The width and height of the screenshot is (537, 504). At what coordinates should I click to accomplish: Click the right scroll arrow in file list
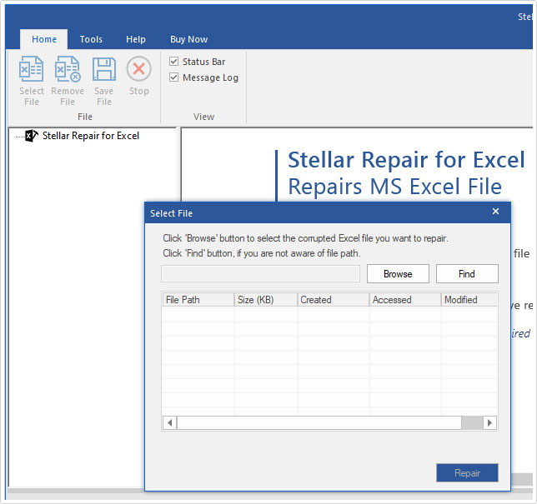click(x=489, y=423)
